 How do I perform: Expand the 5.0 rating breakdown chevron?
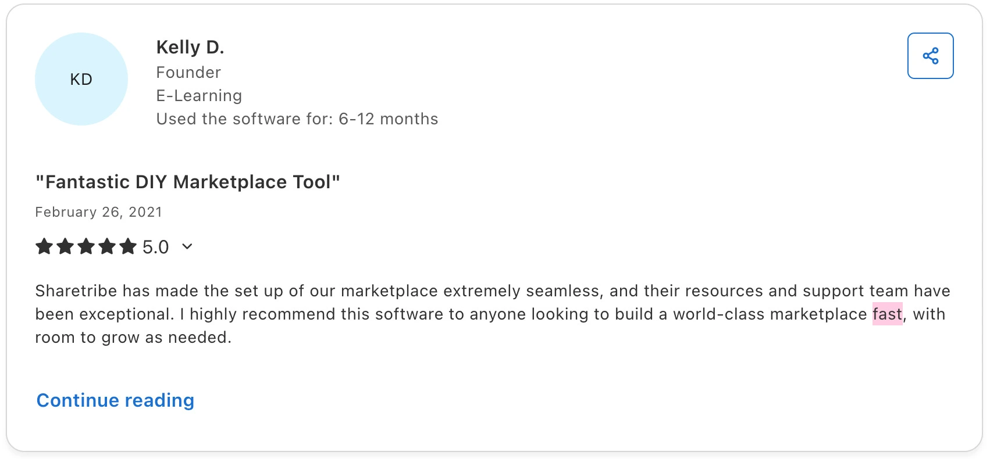click(x=187, y=246)
